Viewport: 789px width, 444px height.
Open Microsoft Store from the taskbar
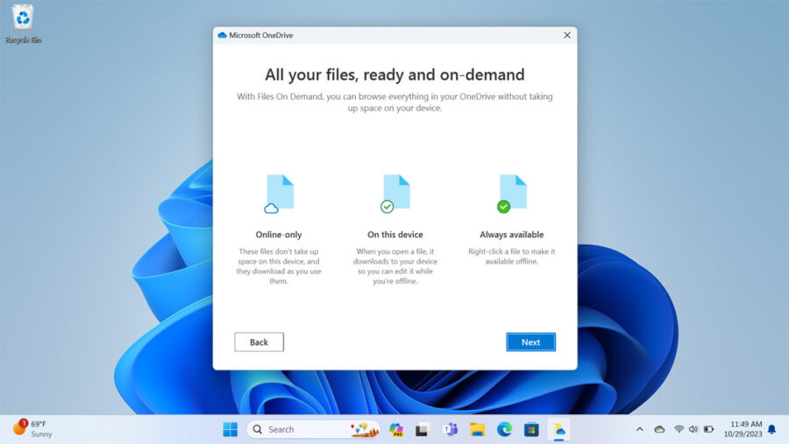tap(531, 429)
